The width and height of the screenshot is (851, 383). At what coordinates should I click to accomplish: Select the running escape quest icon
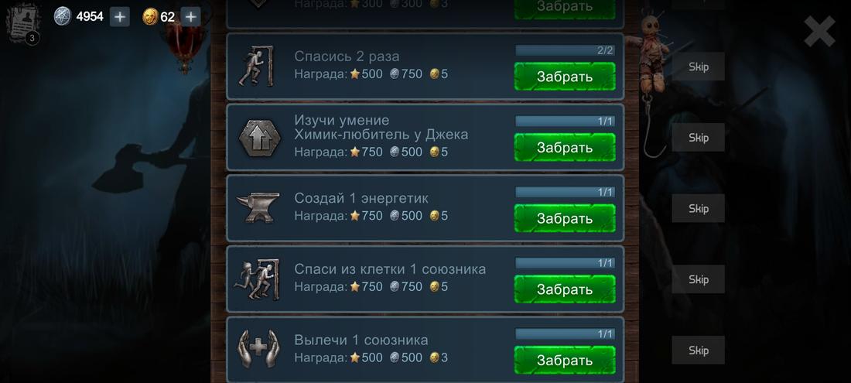pos(257,67)
